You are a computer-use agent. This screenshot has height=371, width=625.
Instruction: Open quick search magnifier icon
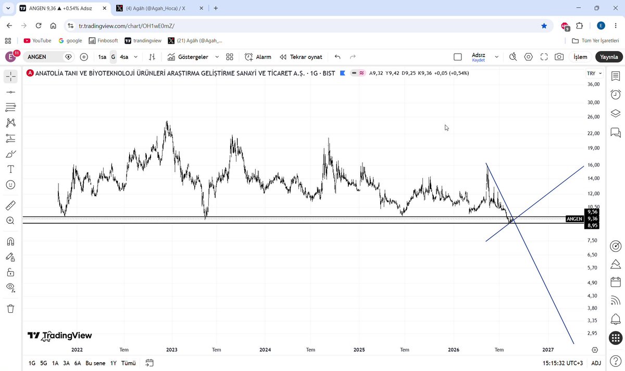coord(513,57)
